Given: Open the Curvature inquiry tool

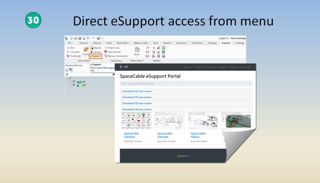Looking at the screenshot, I should pyautogui.click(x=73, y=52).
